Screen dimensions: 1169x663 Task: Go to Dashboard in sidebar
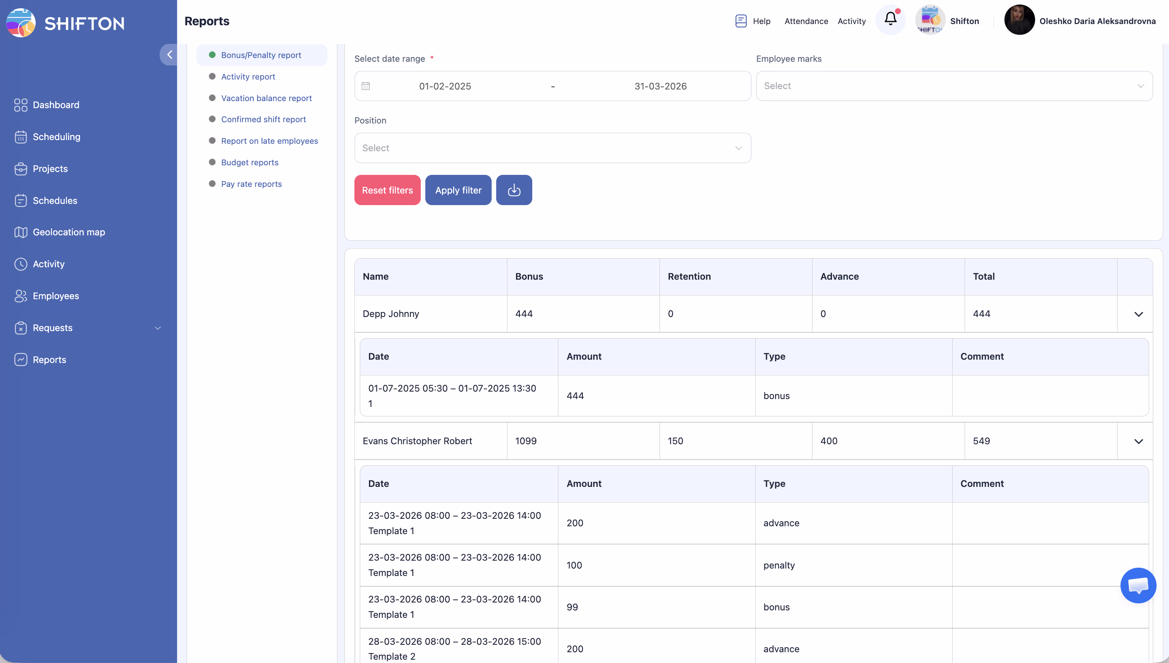[56, 105]
